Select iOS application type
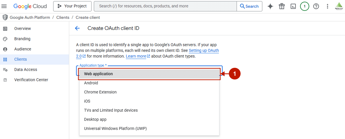The height and width of the screenshot is (139, 345). click(x=149, y=101)
